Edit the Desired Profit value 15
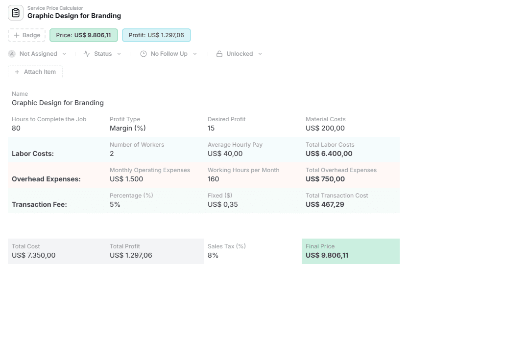This screenshot has height=352, width=529. click(x=211, y=129)
